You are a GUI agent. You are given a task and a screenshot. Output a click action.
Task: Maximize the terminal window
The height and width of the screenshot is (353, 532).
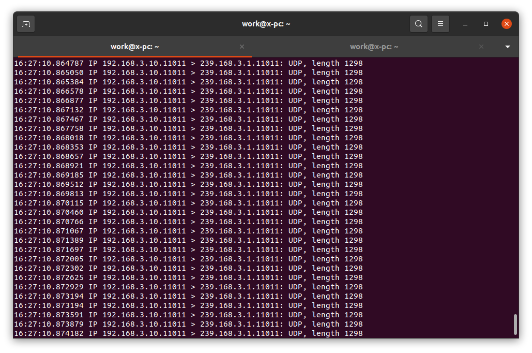pyautogui.click(x=486, y=24)
